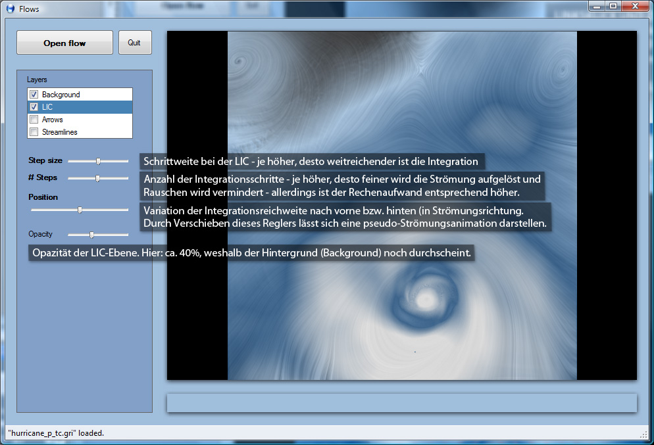The image size is (654, 445).
Task: Select the Streamlines list item label
Action: click(59, 132)
